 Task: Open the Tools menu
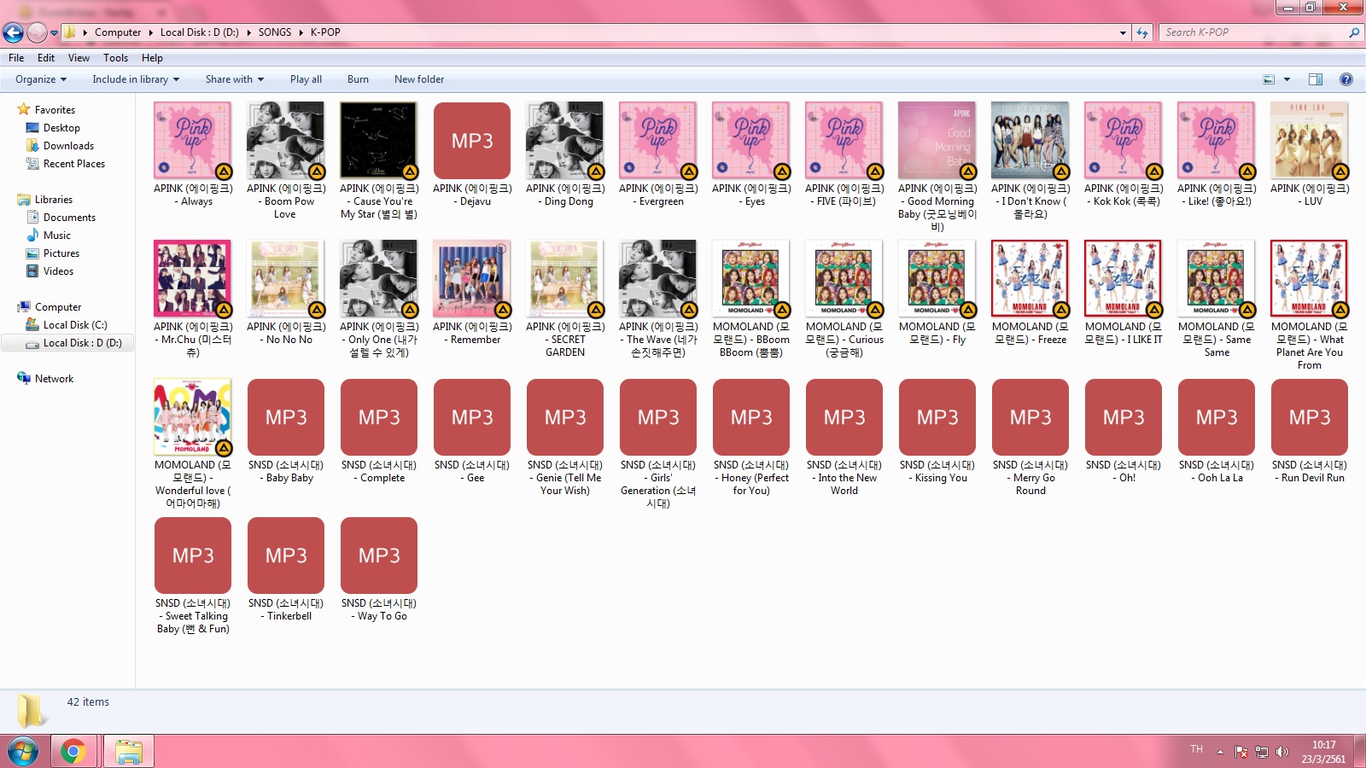tap(115, 58)
